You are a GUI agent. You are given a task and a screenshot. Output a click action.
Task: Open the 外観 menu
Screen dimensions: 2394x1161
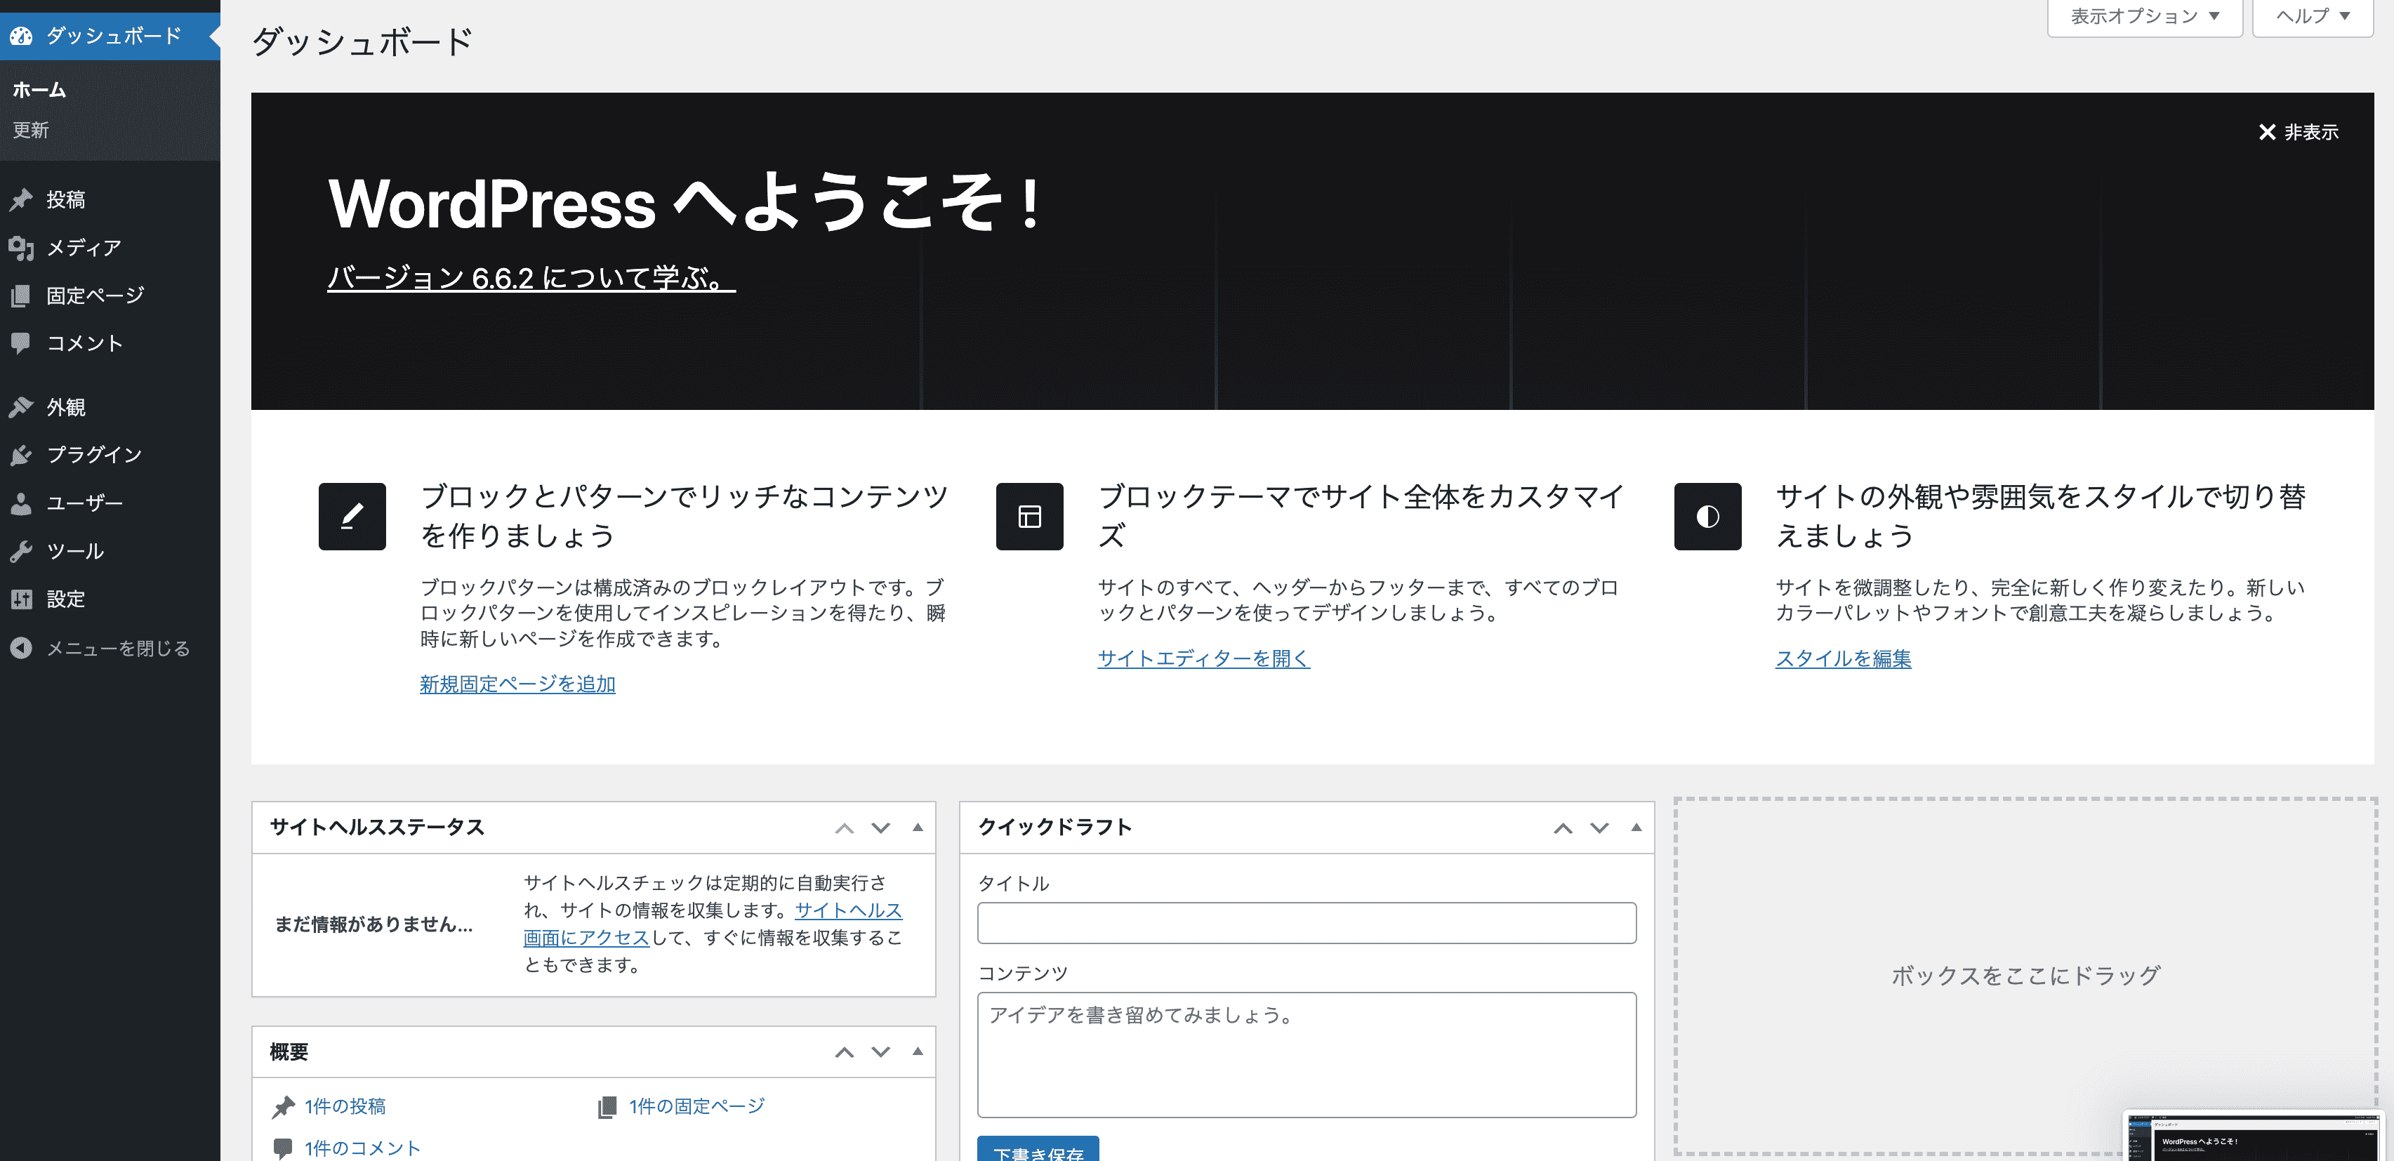tap(110, 407)
